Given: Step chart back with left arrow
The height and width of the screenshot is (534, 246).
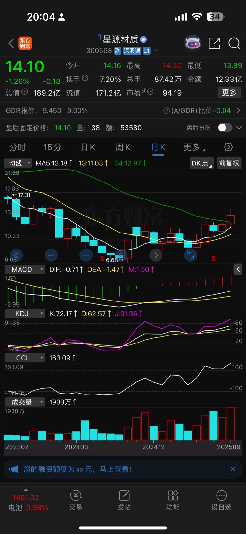Looking at the screenshot, I should pos(121,255).
